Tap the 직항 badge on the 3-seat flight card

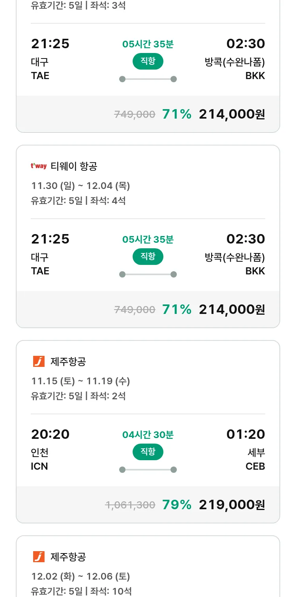point(148,61)
